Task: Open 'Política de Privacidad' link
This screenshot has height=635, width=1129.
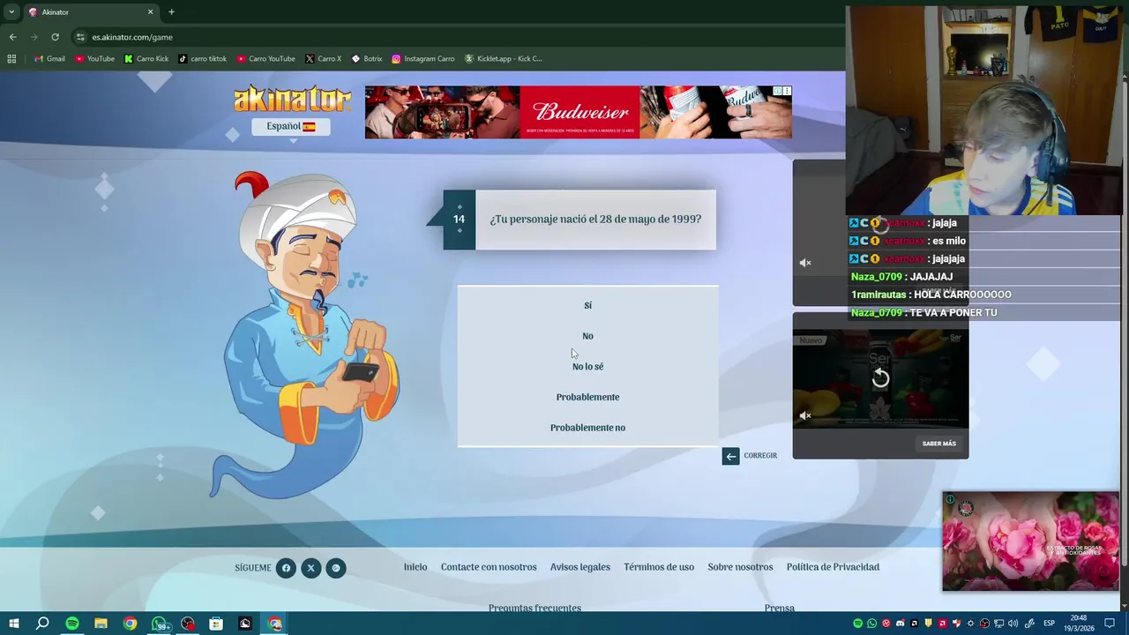Action: pos(833,567)
